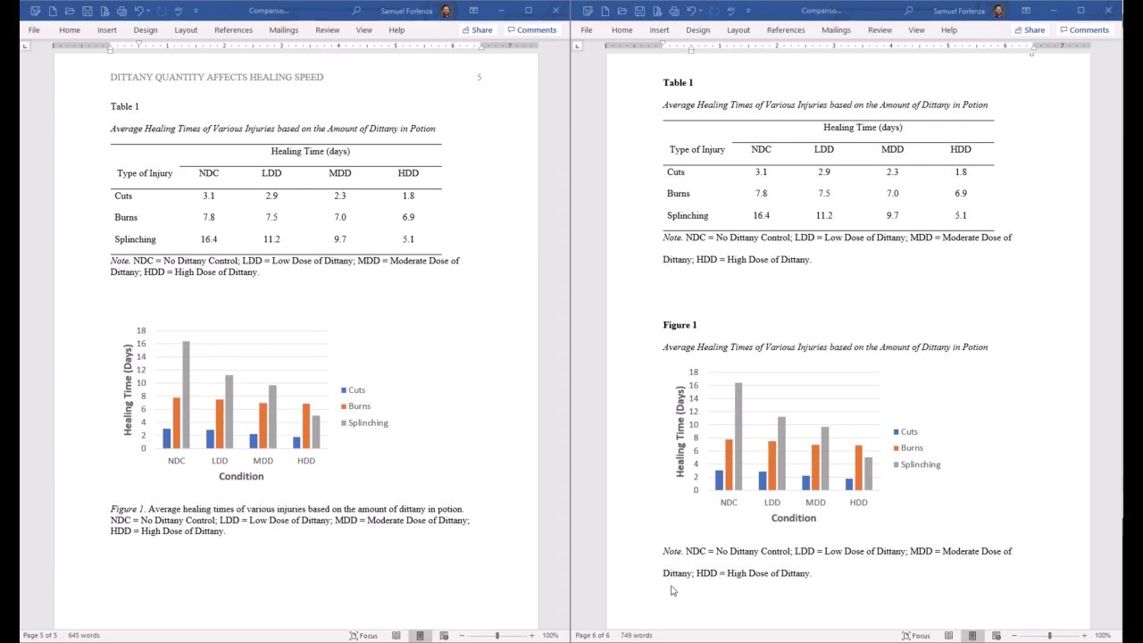1143x643 pixels.
Task: Switch to Web Layout view in right window
Action: click(x=997, y=635)
